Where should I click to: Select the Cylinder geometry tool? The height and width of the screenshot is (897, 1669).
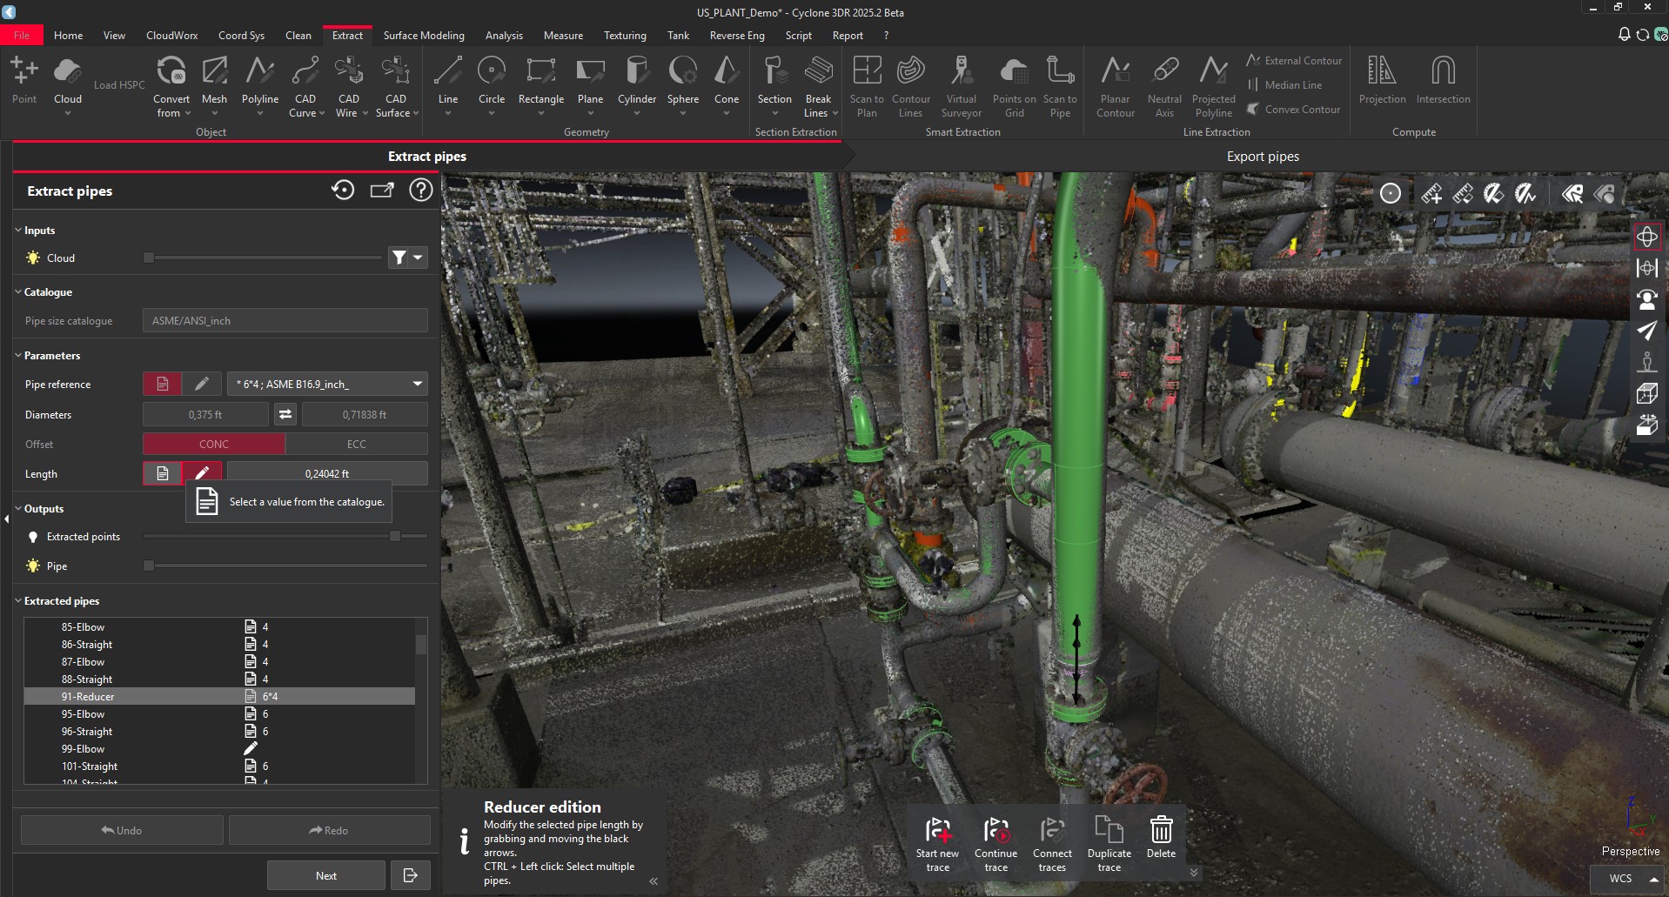coord(636,84)
